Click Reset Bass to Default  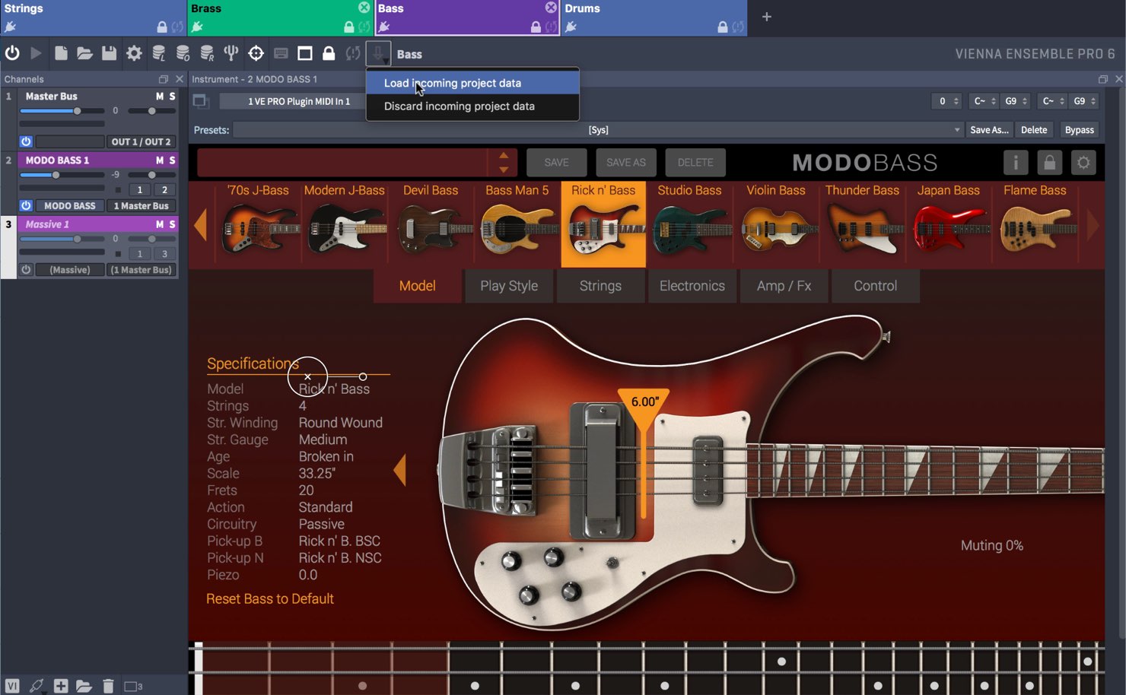(270, 599)
